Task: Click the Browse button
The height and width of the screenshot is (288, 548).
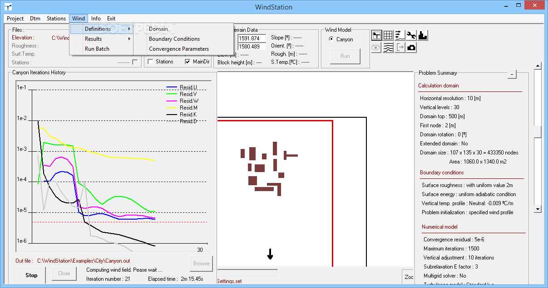Action: coord(201,263)
